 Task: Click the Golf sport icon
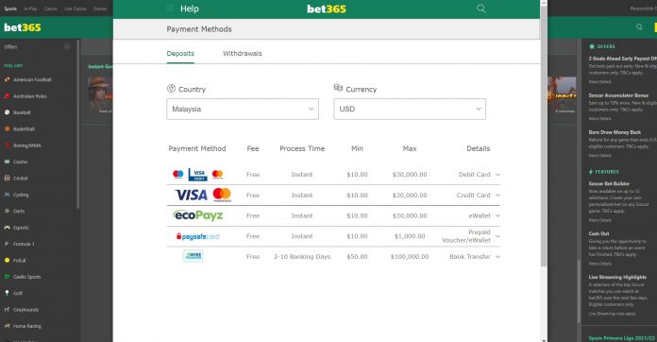point(8,293)
